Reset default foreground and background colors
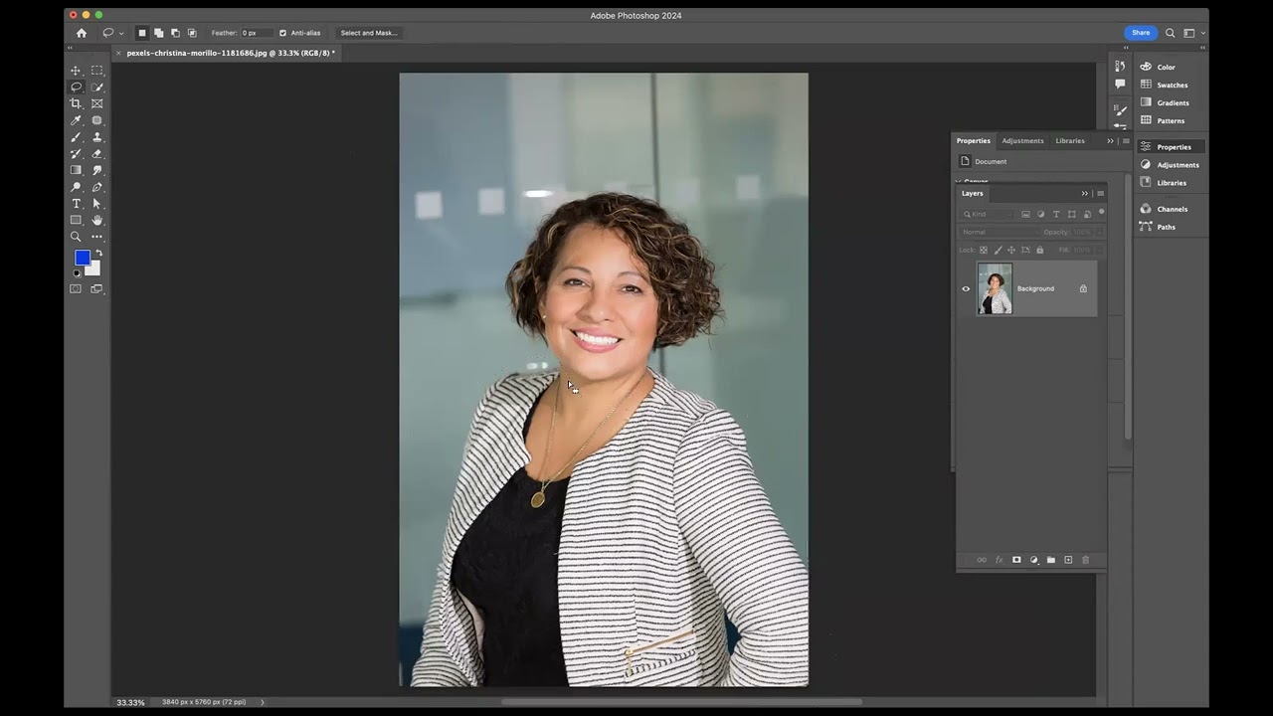This screenshot has width=1273, height=716. tap(78, 273)
